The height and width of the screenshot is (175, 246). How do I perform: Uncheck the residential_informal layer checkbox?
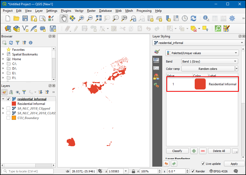[8, 99]
